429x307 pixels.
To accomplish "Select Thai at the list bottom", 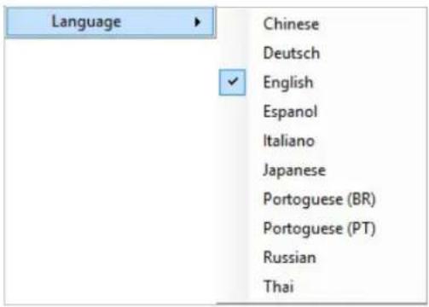I will click(278, 287).
